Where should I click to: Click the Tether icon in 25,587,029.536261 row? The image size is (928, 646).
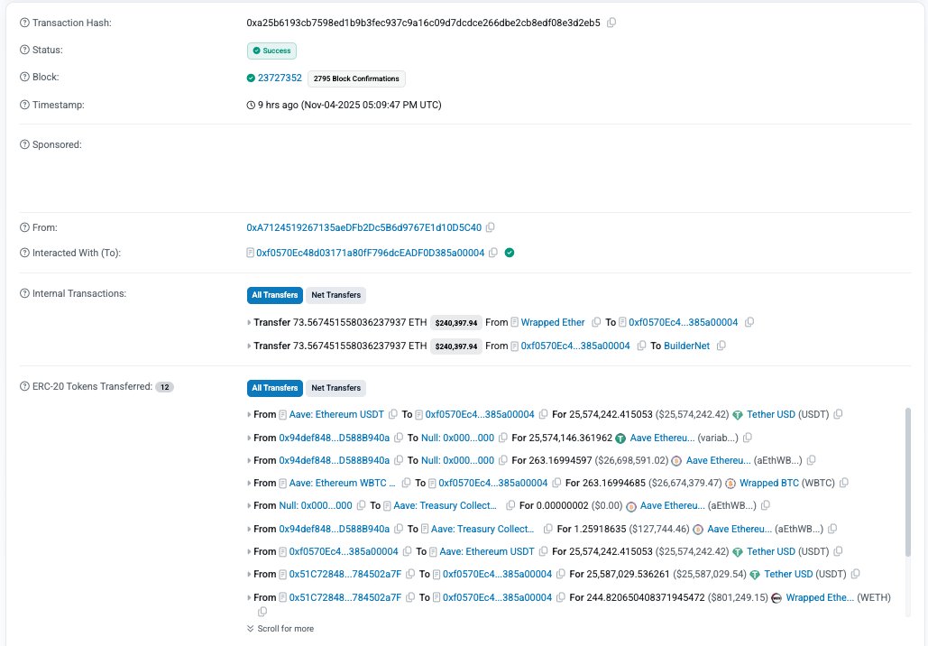click(x=755, y=575)
